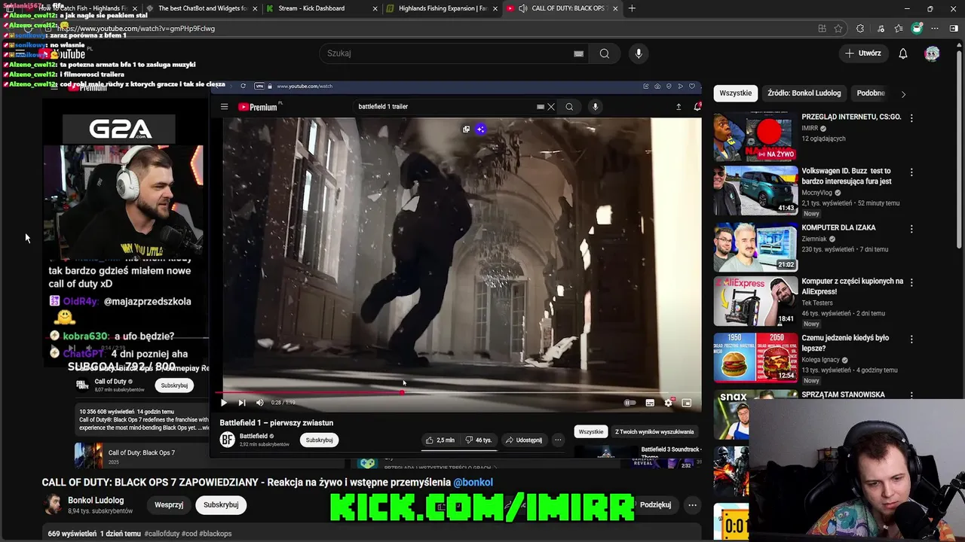Image resolution: width=965 pixels, height=542 pixels.
Task: Open embedded player settings gear
Action: click(668, 403)
